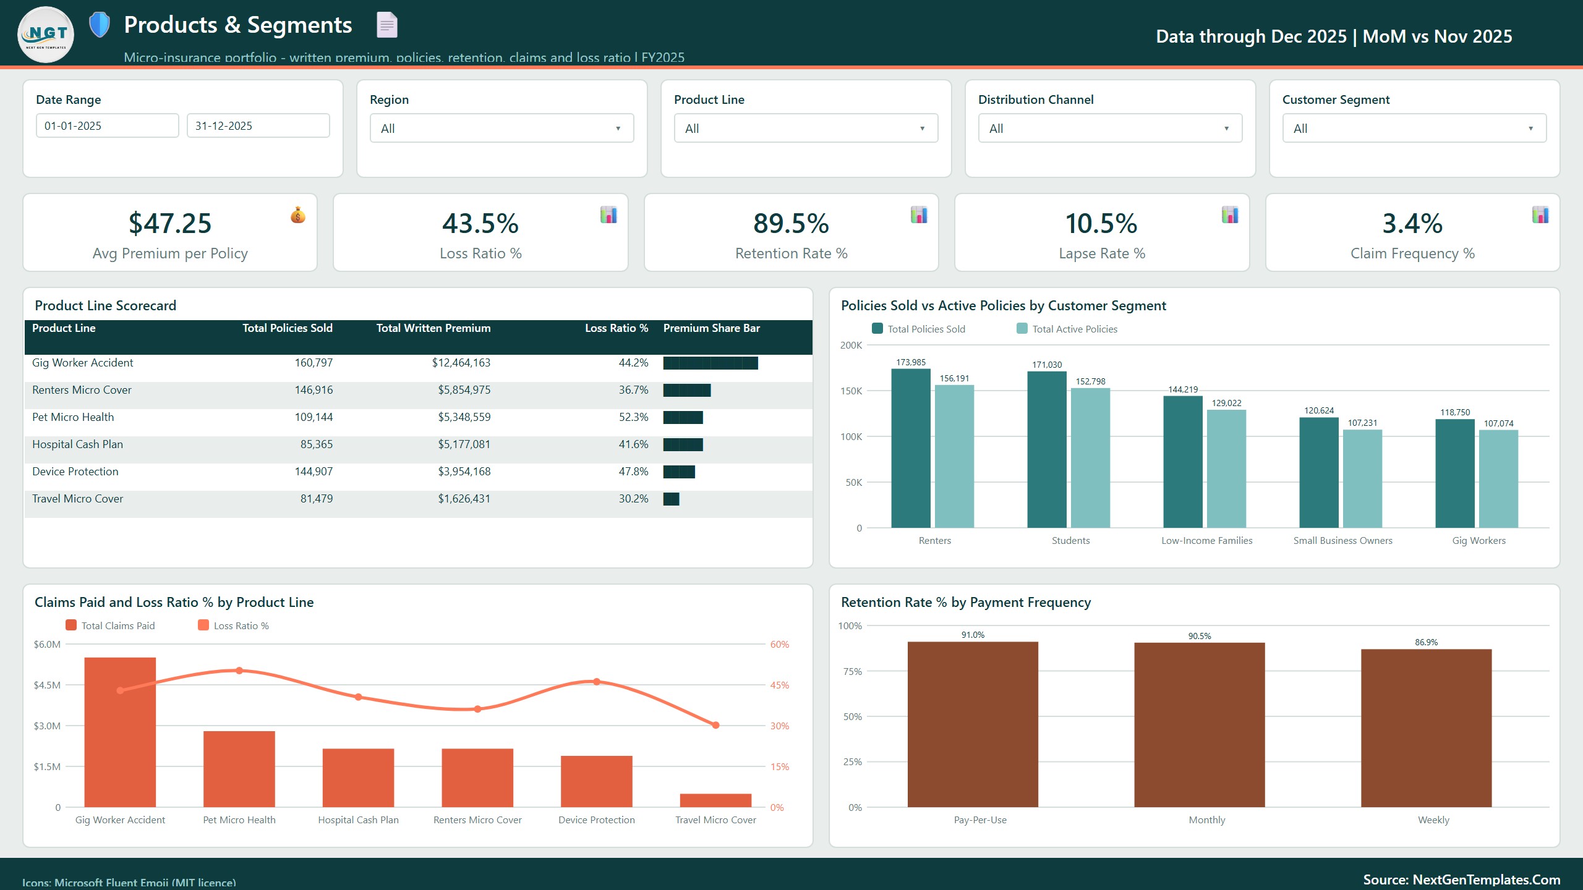Click the Travel Micro Cover claims bar

pyautogui.click(x=715, y=800)
